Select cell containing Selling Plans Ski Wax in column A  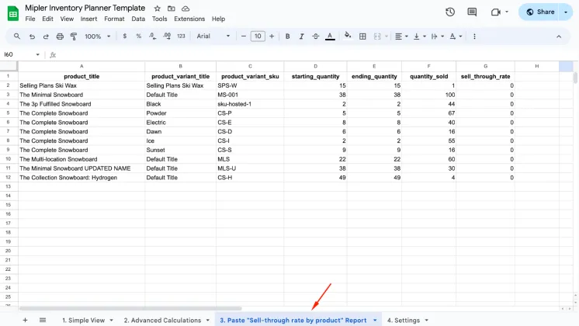coord(81,85)
